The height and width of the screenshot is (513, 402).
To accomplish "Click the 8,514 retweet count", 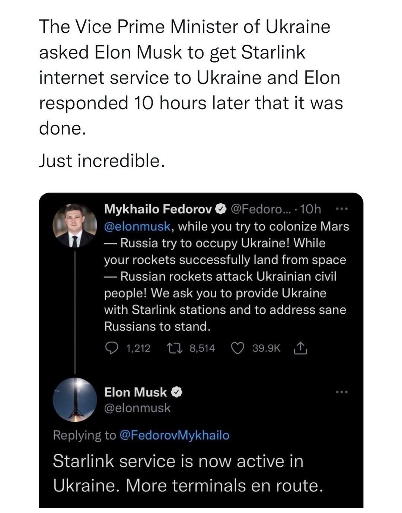I will tap(202, 348).
